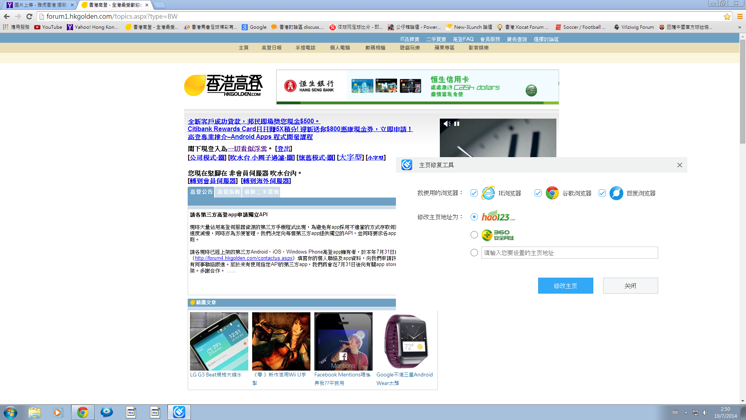Open the Wiziwig Forum bookmark

point(634,27)
